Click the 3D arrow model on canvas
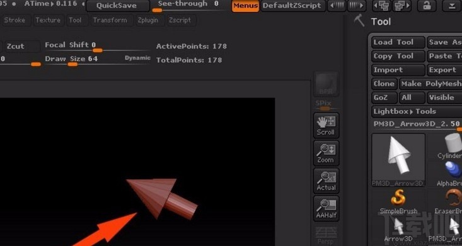Image resolution: width=462 pixels, height=246 pixels. point(162,199)
